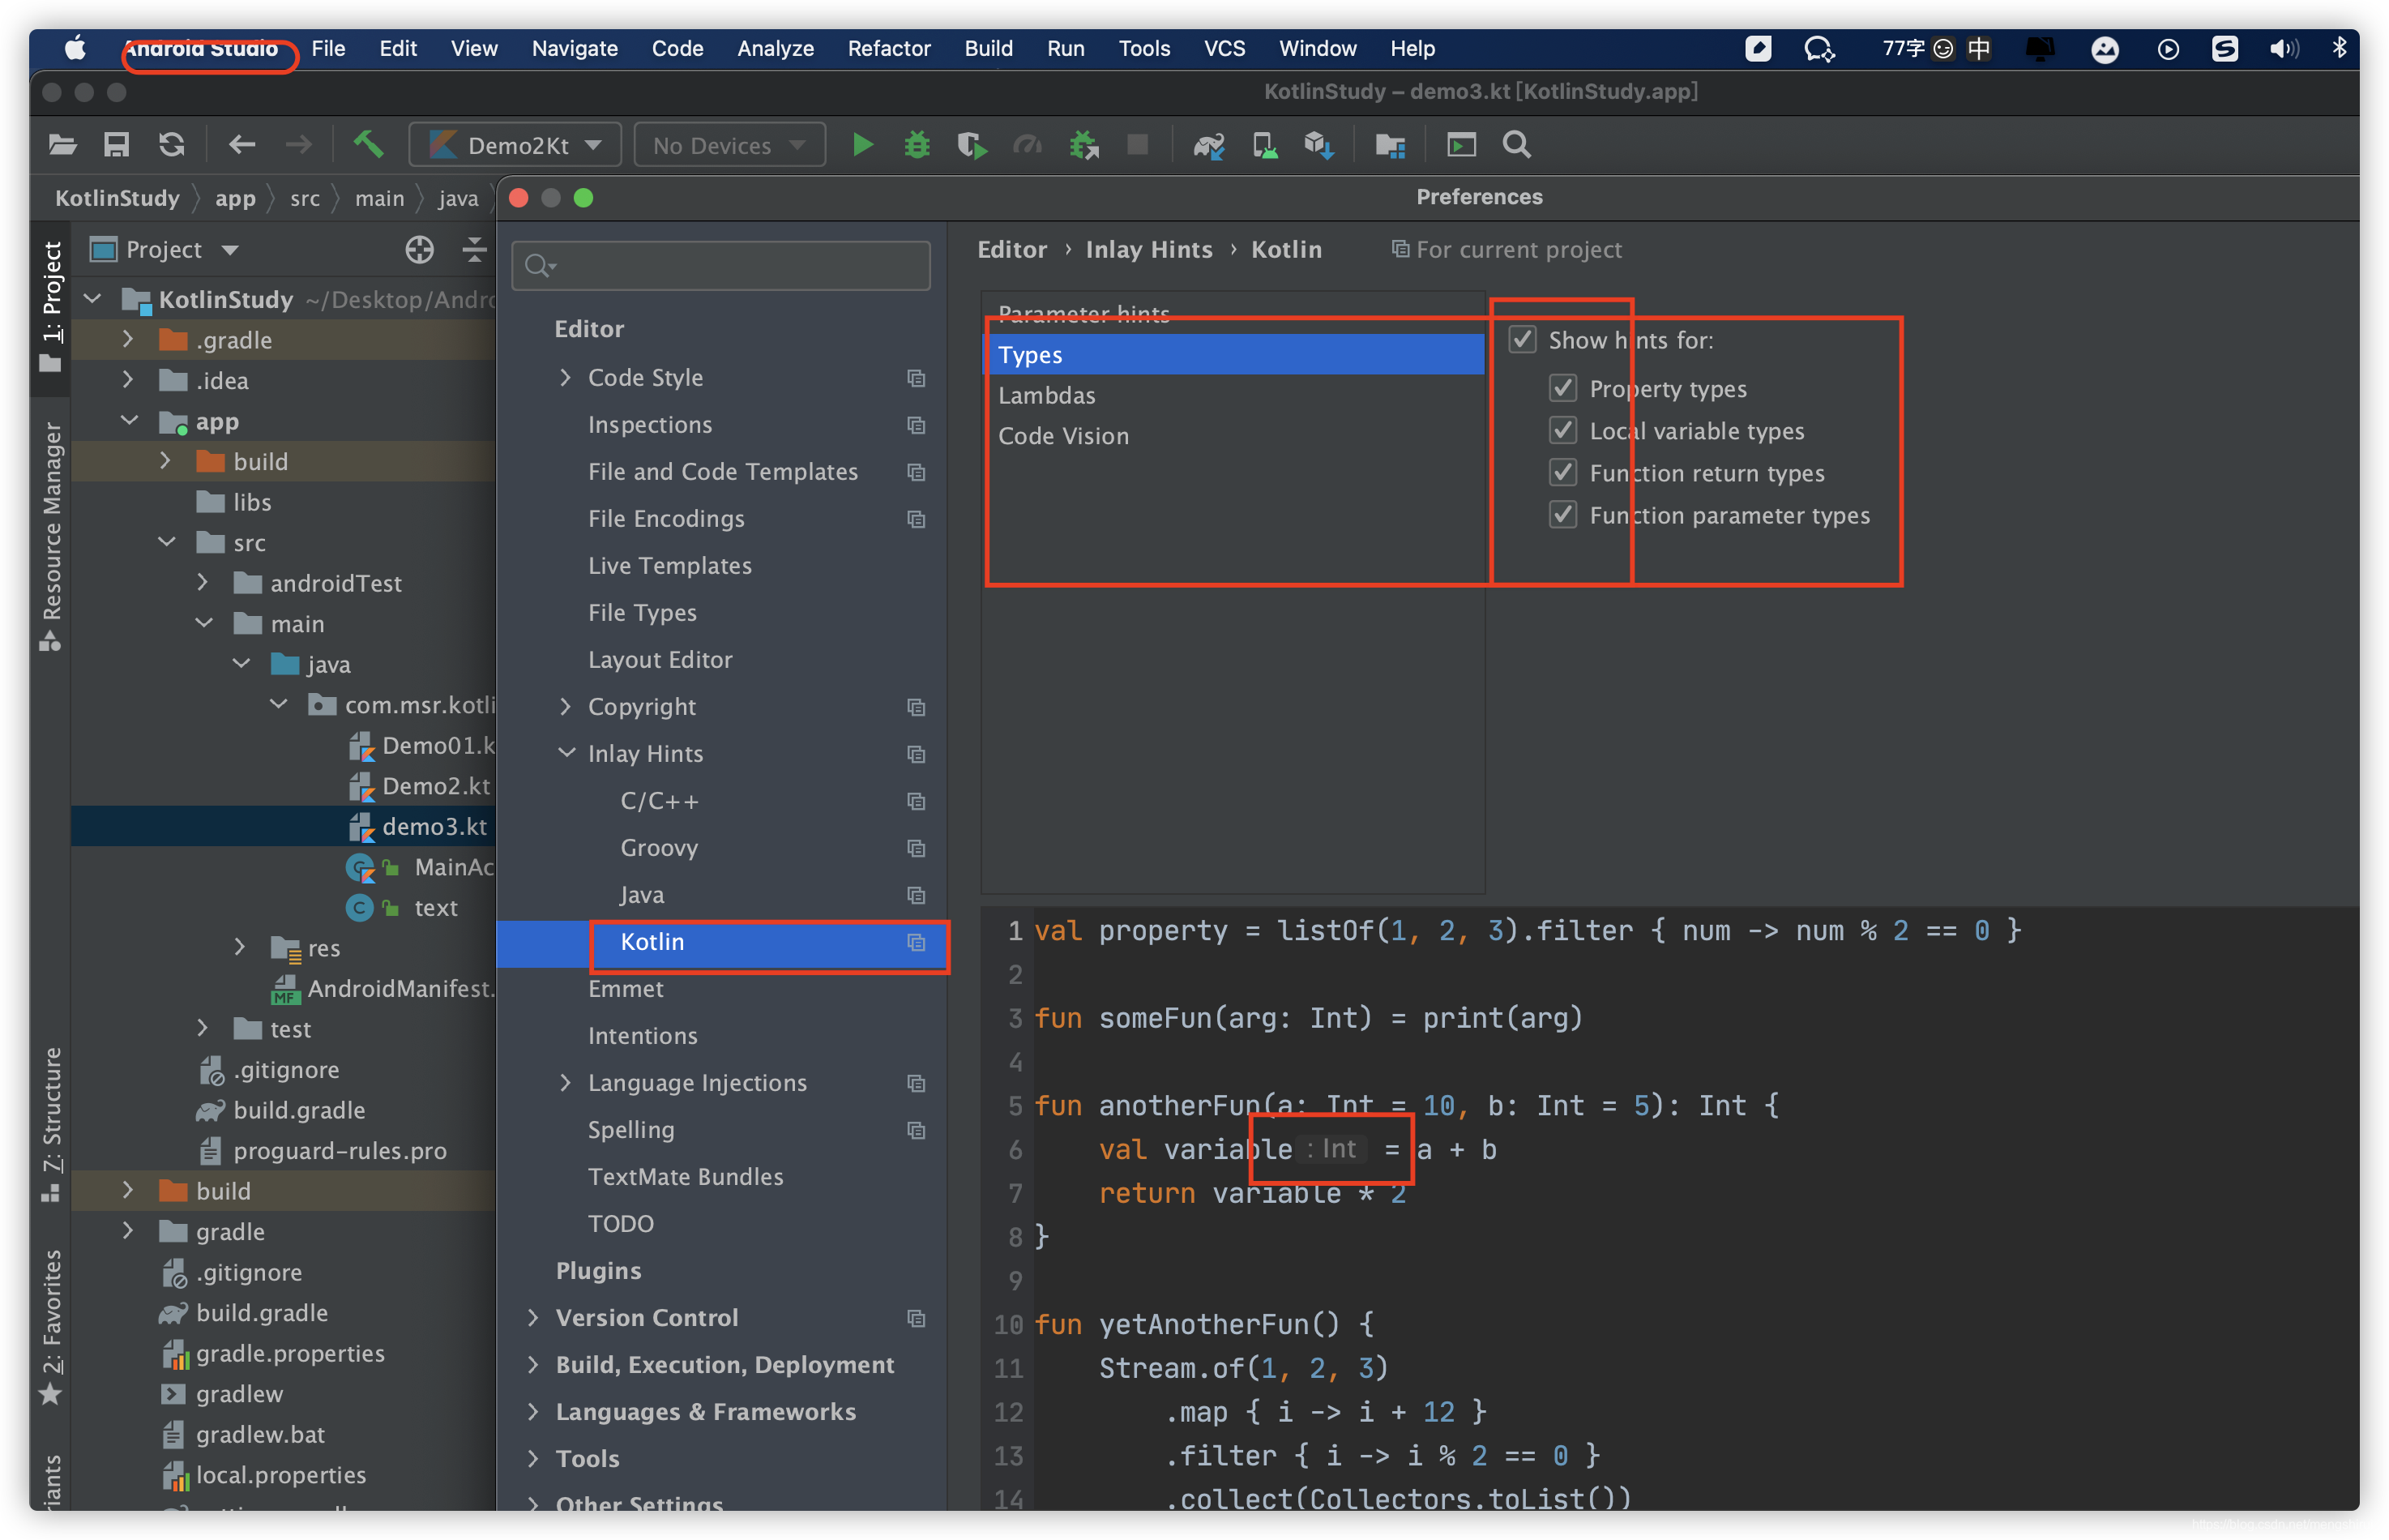
Task: Open search everywhere magnifier in toolbar
Action: click(x=1515, y=145)
